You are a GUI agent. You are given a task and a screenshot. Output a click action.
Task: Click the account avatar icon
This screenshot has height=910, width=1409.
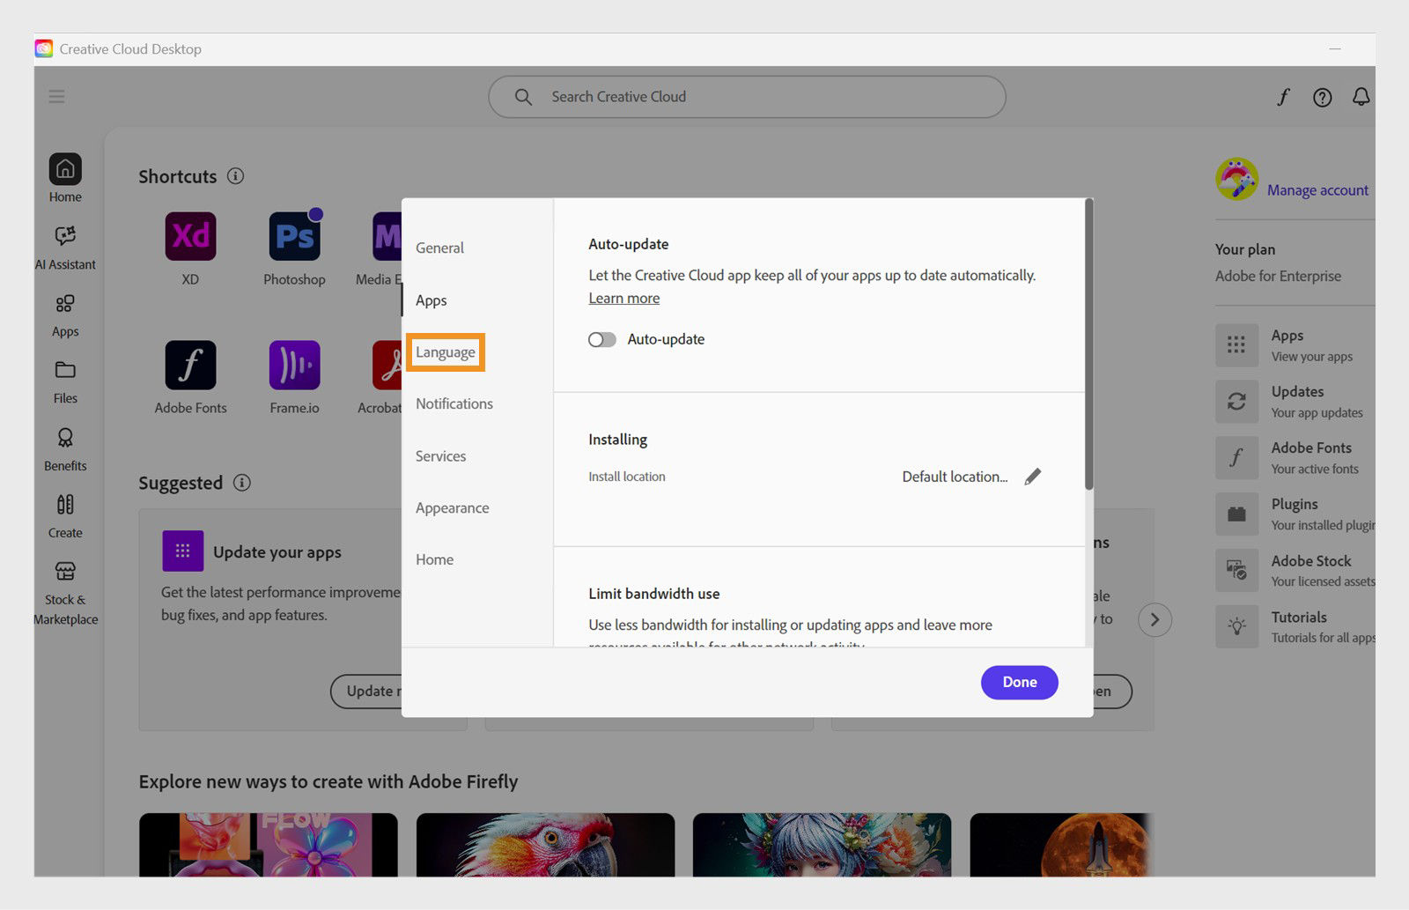(1236, 179)
